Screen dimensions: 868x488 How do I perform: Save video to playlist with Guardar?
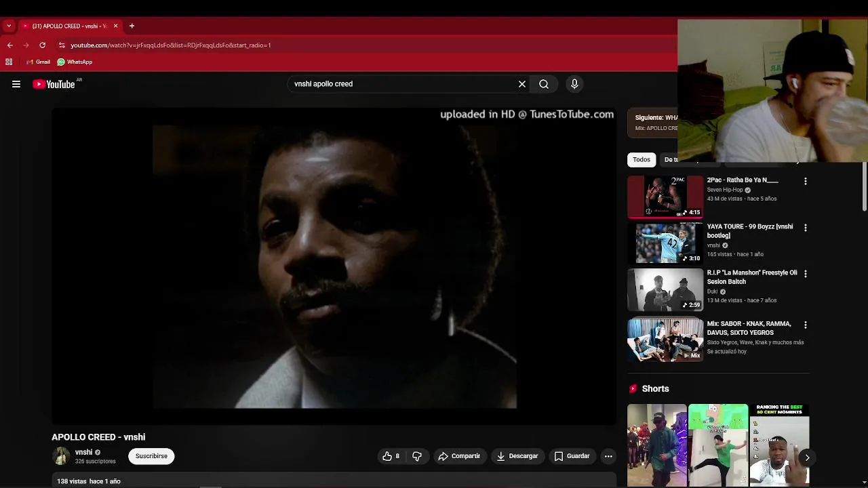572,456
